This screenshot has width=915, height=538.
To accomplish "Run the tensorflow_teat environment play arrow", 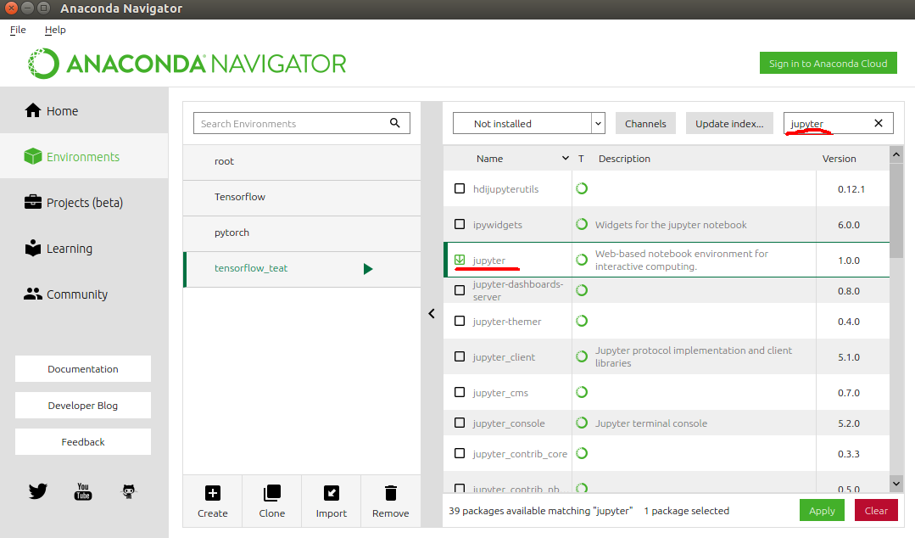I will [368, 269].
